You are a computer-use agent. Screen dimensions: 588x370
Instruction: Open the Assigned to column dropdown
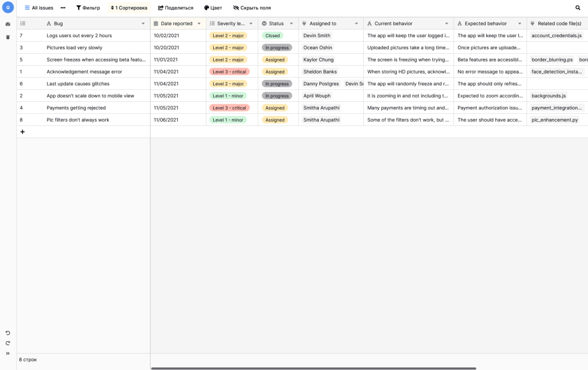click(356, 23)
